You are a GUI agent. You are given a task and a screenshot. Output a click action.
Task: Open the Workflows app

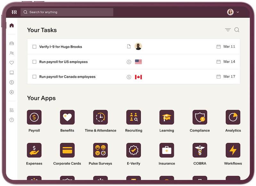pyautogui.click(x=233, y=150)
